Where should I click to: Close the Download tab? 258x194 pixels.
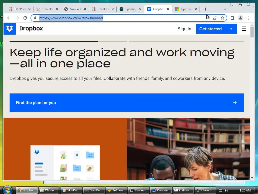pos(57,9)
